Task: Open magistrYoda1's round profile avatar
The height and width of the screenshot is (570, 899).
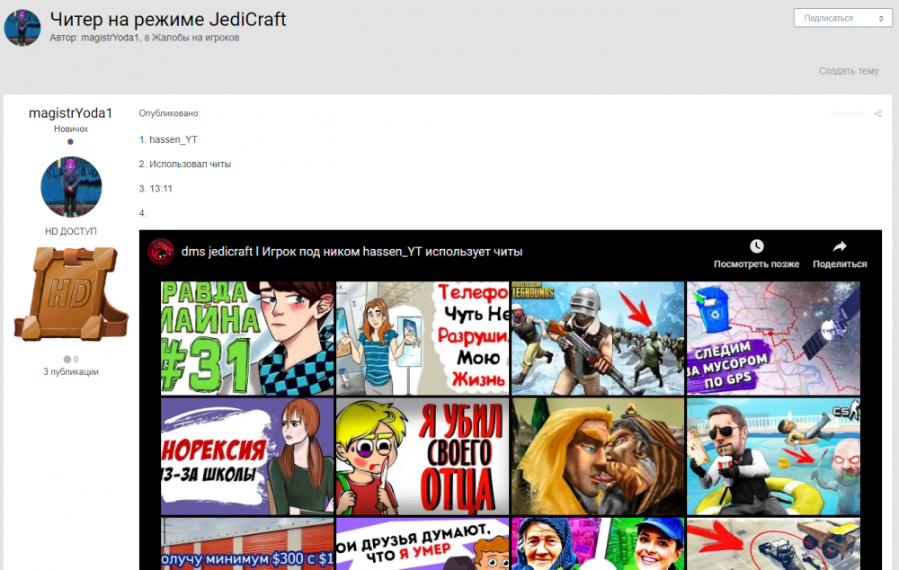Action: click(71, 187)
